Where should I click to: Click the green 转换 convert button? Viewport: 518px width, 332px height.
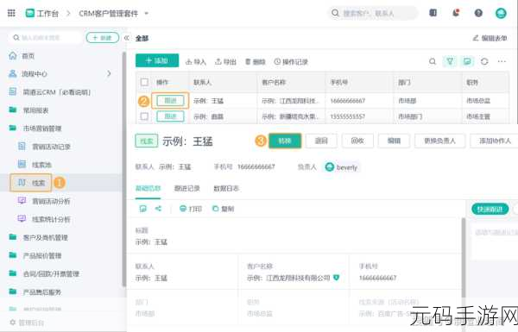[x=285, y=141]
